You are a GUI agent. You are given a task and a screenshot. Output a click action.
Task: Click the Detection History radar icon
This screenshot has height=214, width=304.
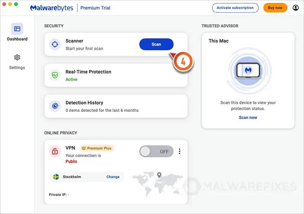click(x=55, y=106)
